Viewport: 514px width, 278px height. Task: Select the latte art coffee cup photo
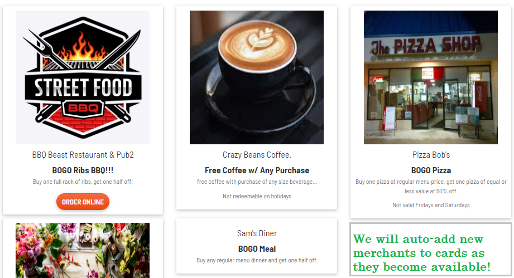pos(257,77)
